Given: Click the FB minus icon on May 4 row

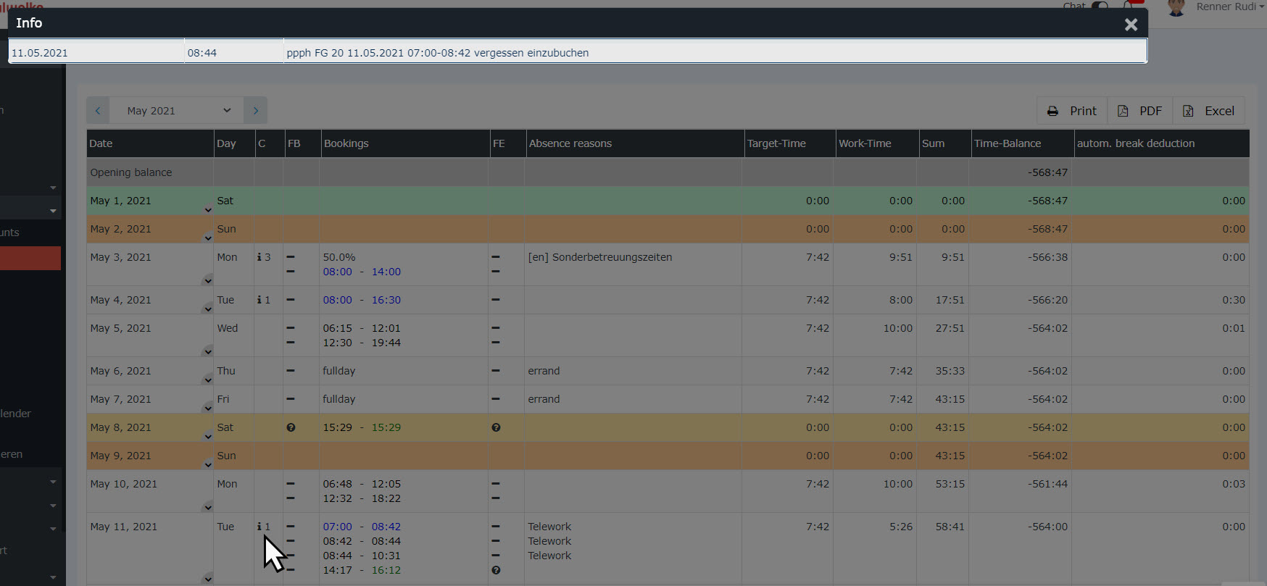Looking at the screenshot, I should 291,300.
